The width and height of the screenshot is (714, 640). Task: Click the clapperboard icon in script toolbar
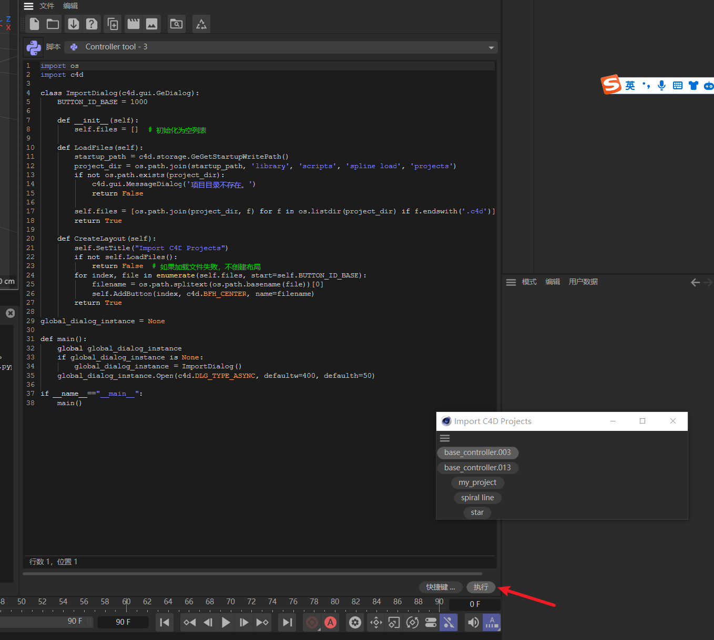[x=134, y=24]
